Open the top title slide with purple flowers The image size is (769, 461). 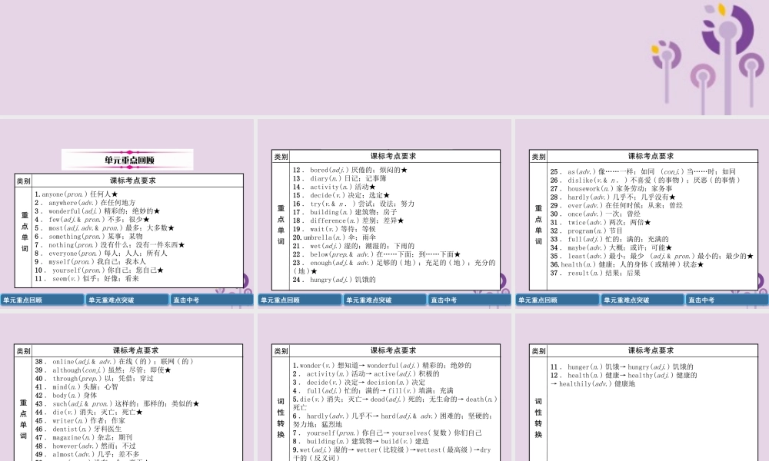(x=384, y=58)
